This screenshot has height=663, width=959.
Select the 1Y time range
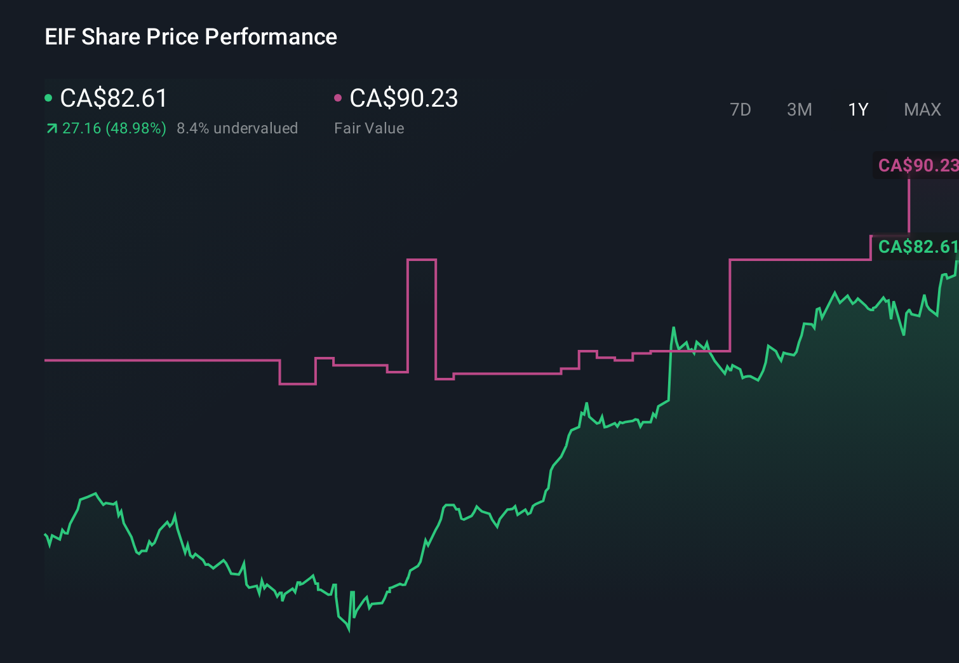coord(858,109)
